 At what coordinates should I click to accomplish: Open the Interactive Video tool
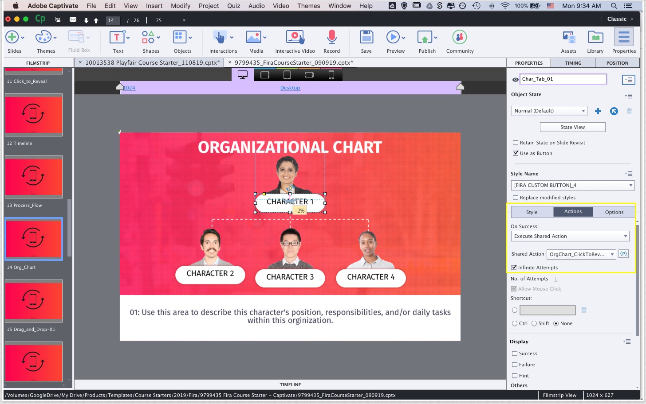(x=295, y=38)
